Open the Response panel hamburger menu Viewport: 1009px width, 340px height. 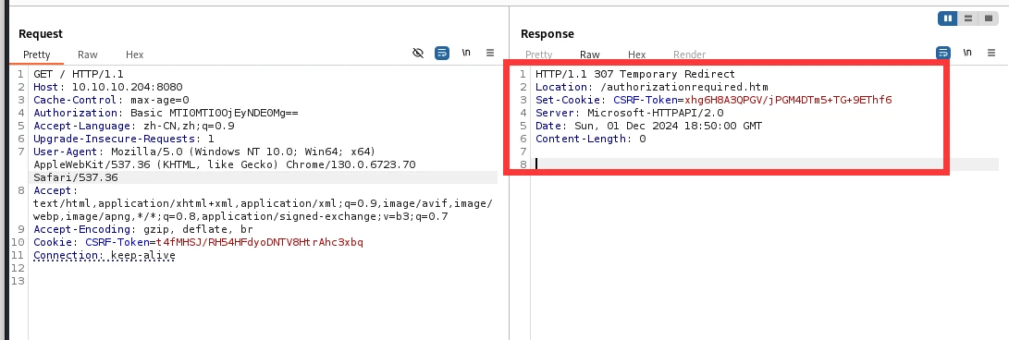click(x=991, y=53)
